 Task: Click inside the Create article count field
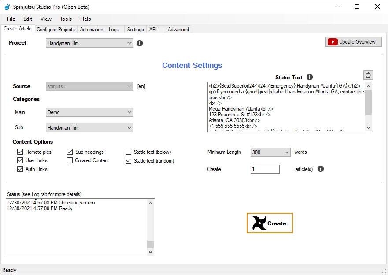pos(265,169)
